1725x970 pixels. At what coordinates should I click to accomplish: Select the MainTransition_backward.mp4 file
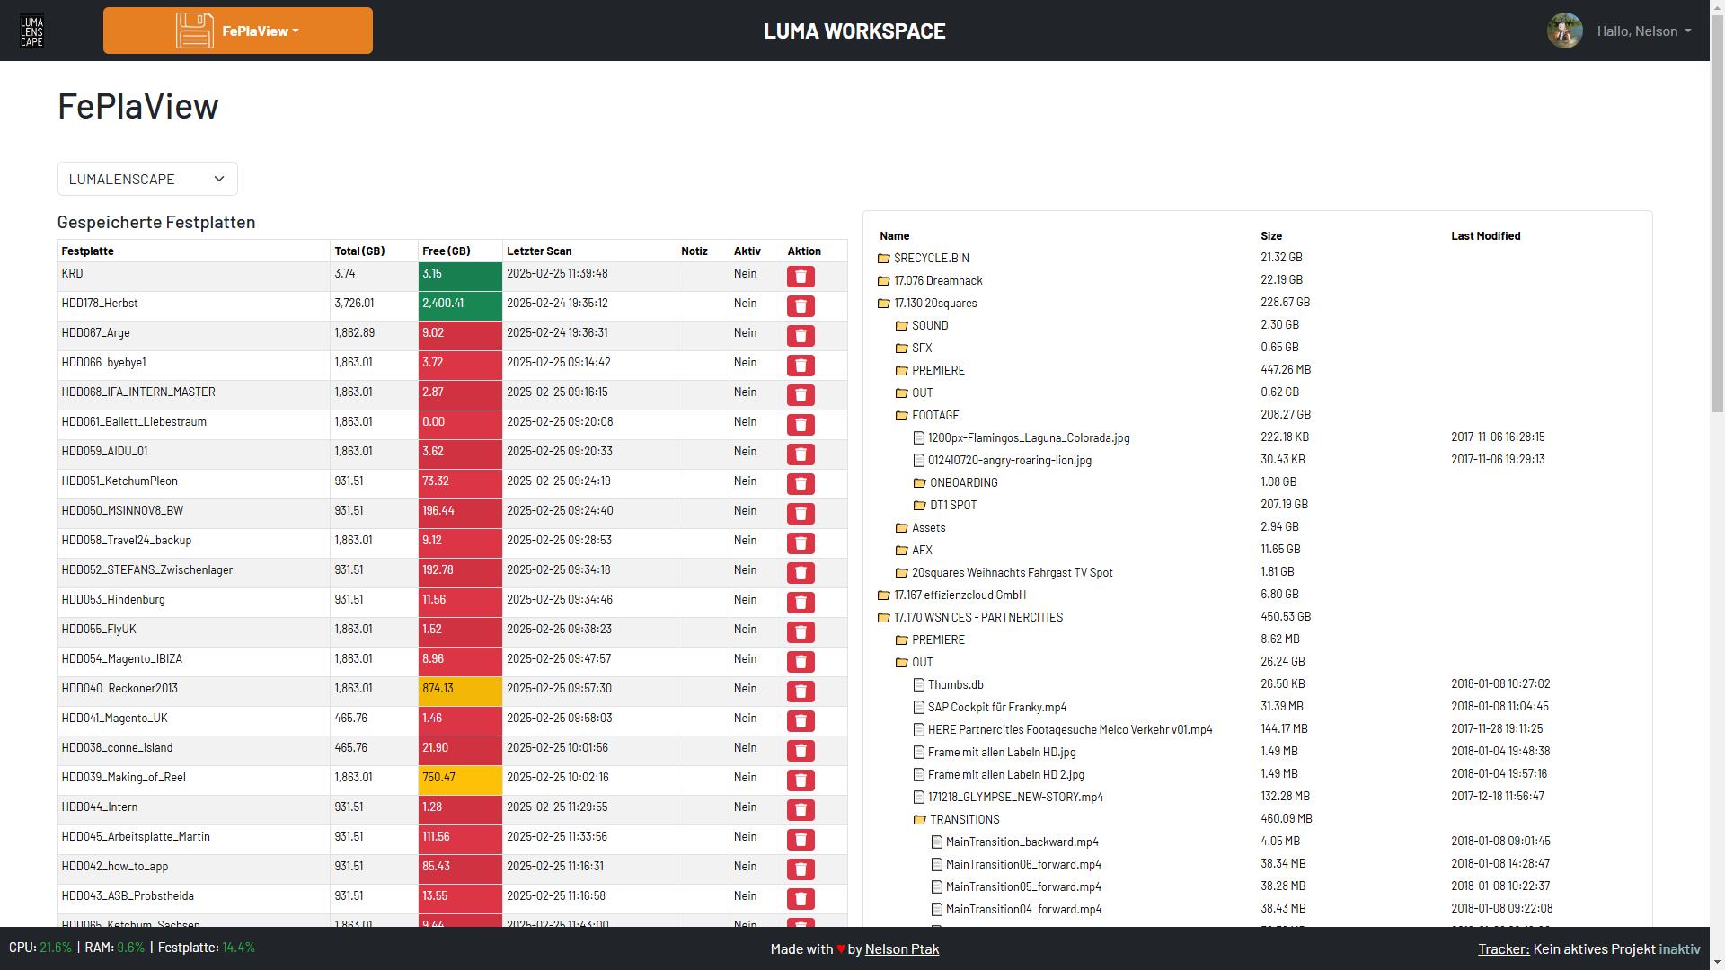point(1022,842)
